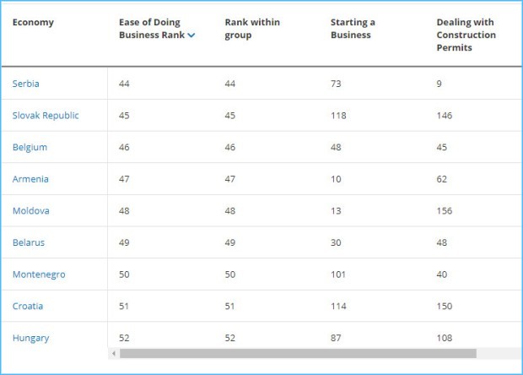Click the horizontal scrollbar thumb

297,354
